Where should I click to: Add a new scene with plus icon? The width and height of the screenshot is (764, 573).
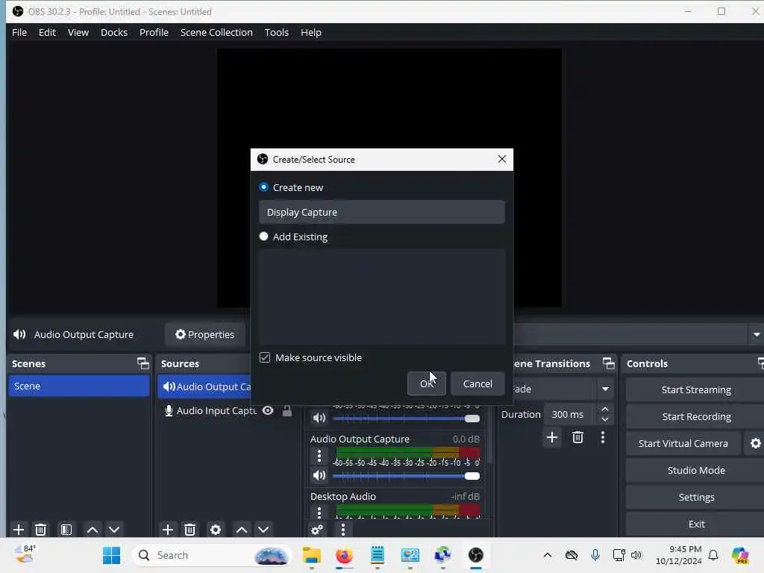(x=19, y=530)
